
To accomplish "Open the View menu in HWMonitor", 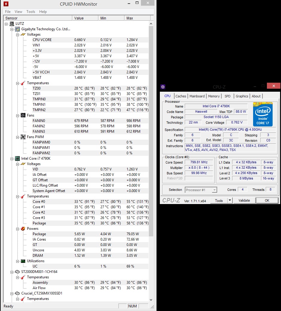I will (18, 12).
